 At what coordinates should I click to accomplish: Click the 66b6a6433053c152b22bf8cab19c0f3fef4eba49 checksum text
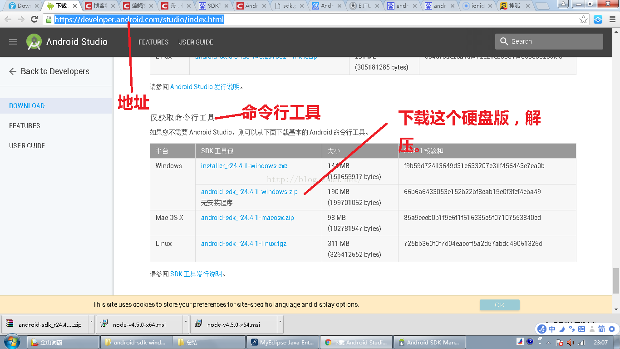point(472,192)
